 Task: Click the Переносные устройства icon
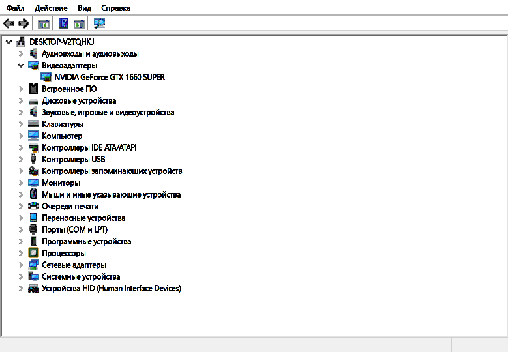[x=33, y=218]
